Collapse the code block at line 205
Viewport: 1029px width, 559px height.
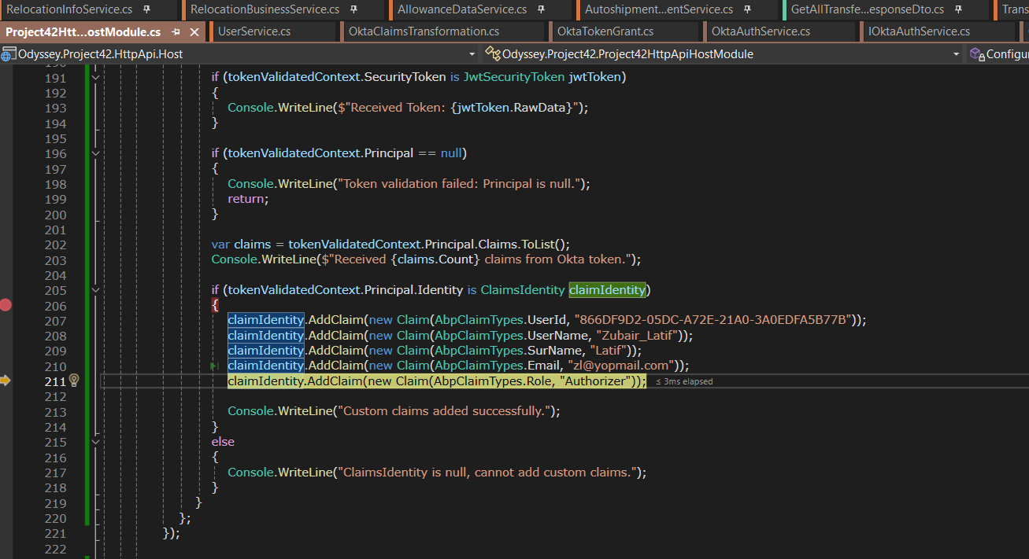pos(95,290)
